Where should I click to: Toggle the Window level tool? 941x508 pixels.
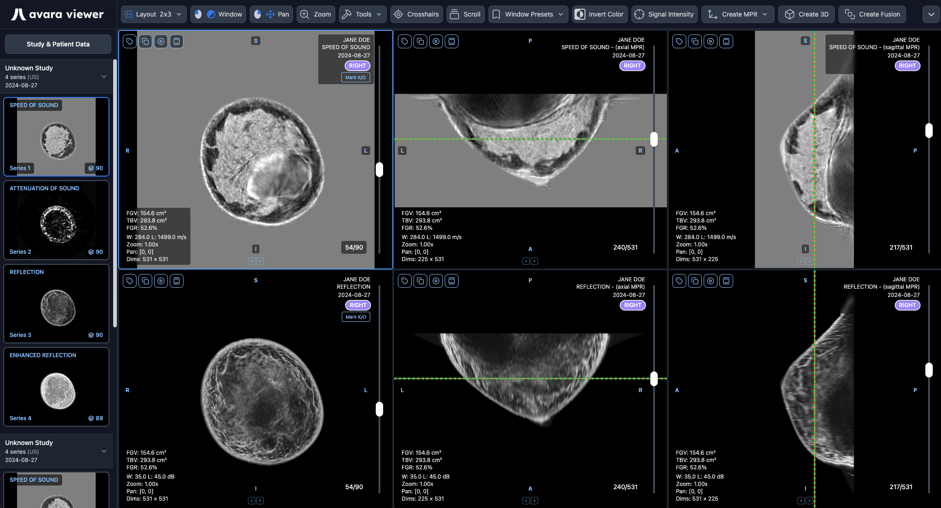click(x=218, y=14)
